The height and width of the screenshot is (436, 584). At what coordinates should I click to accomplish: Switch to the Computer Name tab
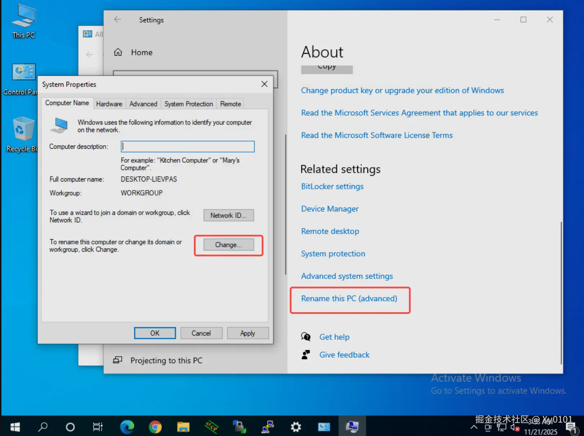pos(67,103)
